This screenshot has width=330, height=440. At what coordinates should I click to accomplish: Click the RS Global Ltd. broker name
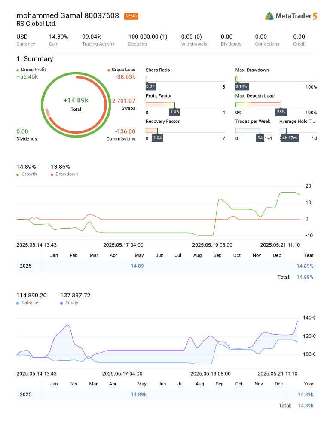point(37,24)
